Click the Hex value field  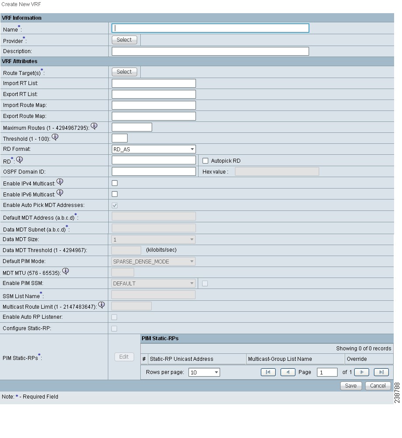click(277, 171)
